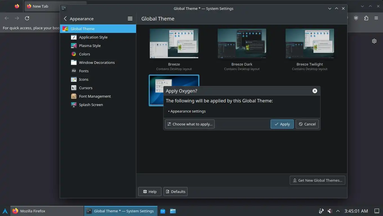Click the Firefox icon left of New Tab
This screenshot has height=216, width=383.
pos(17,6)
